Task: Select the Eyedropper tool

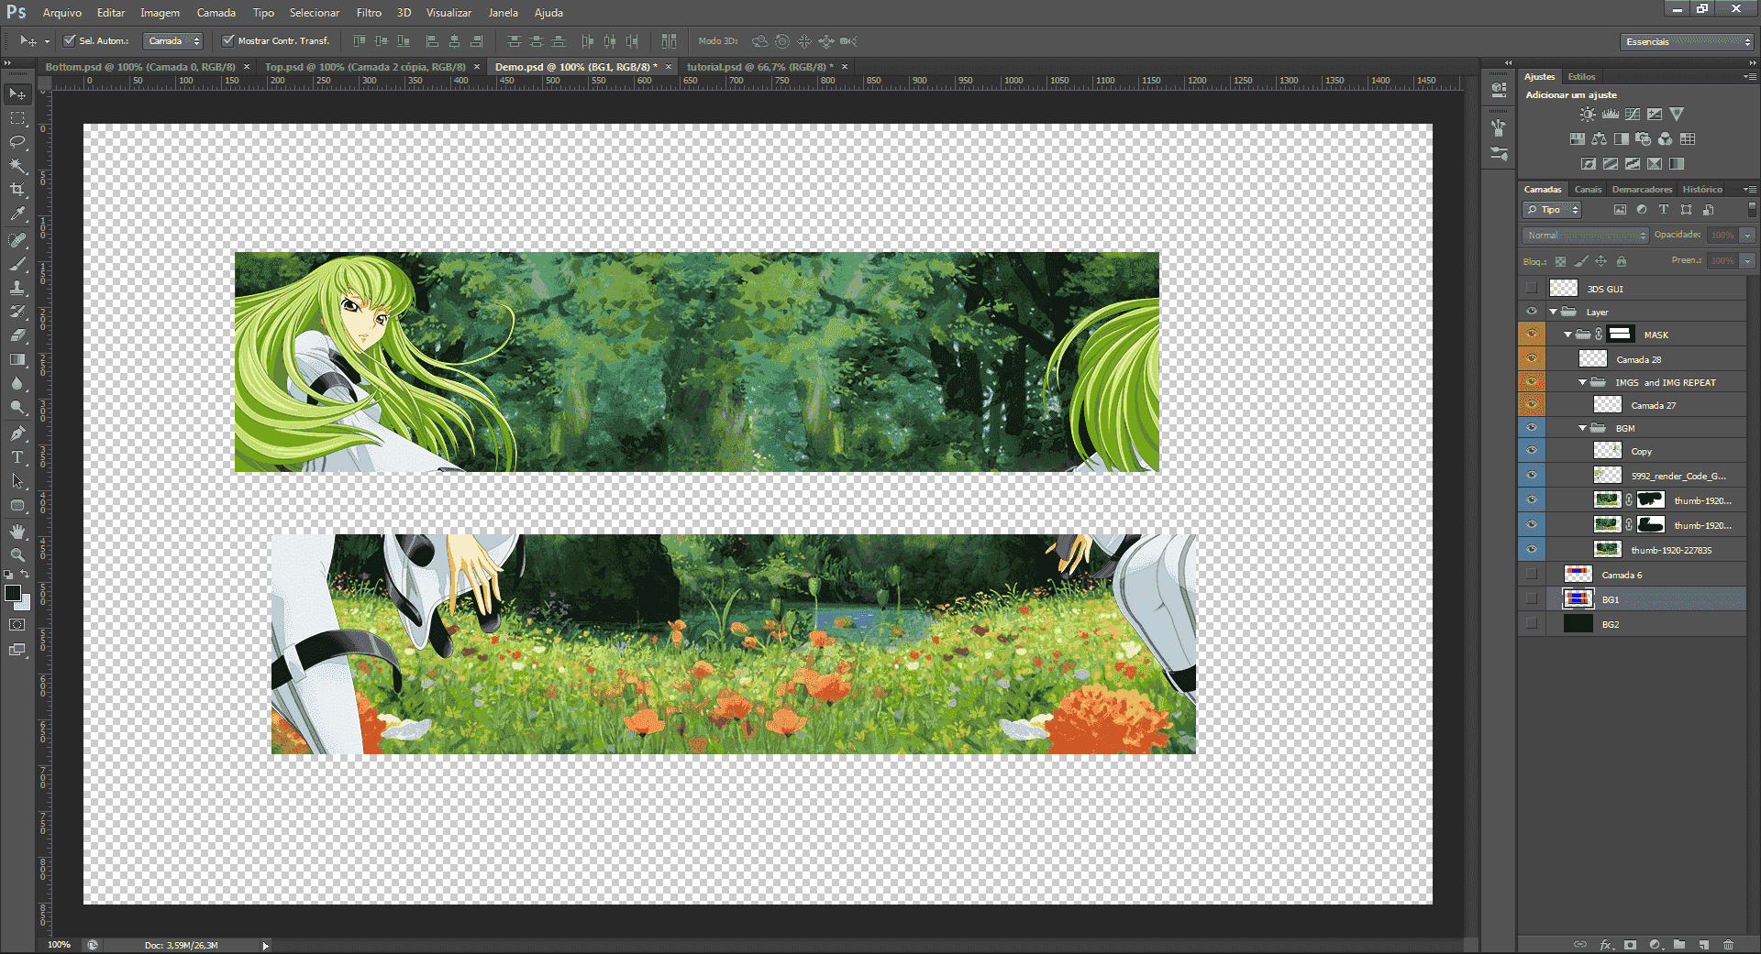Action: point(17,214)
